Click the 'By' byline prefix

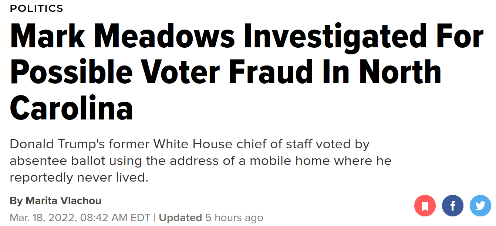(16, 201)
